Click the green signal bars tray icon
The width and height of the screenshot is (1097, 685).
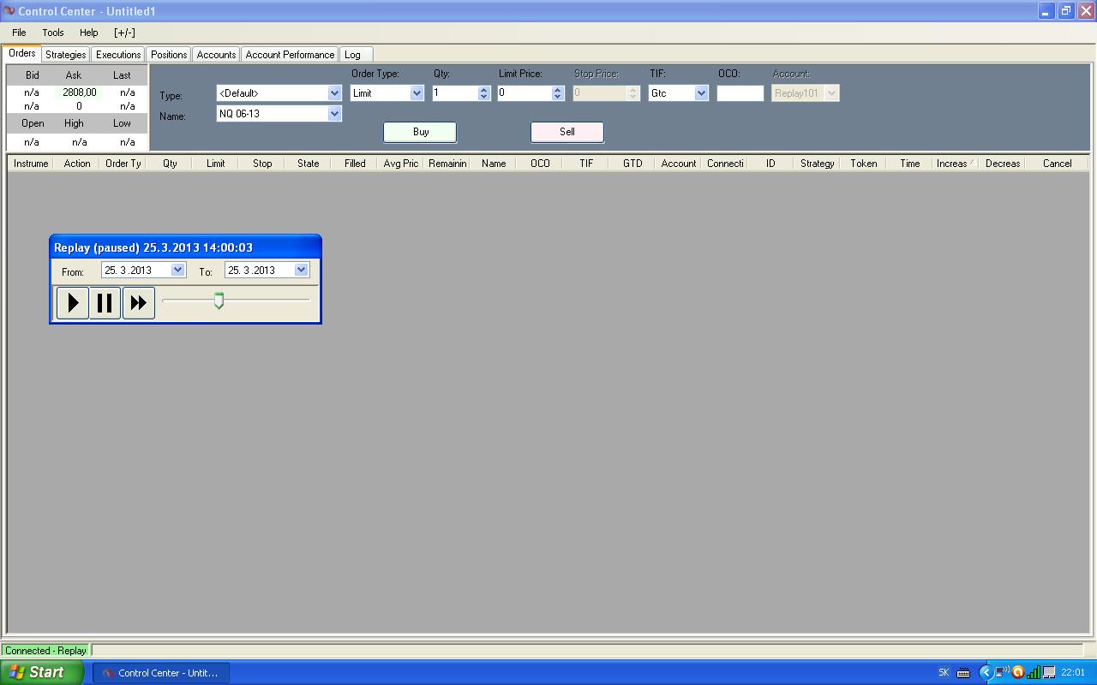point(1033,673)
